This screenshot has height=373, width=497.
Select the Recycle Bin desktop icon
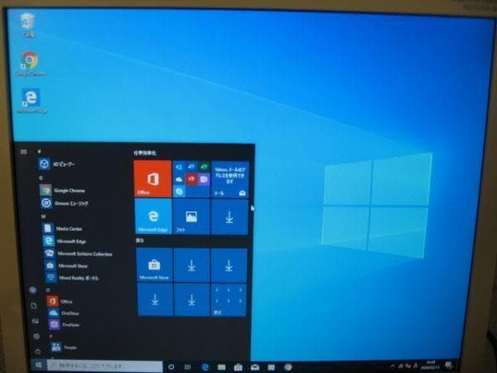28,25
